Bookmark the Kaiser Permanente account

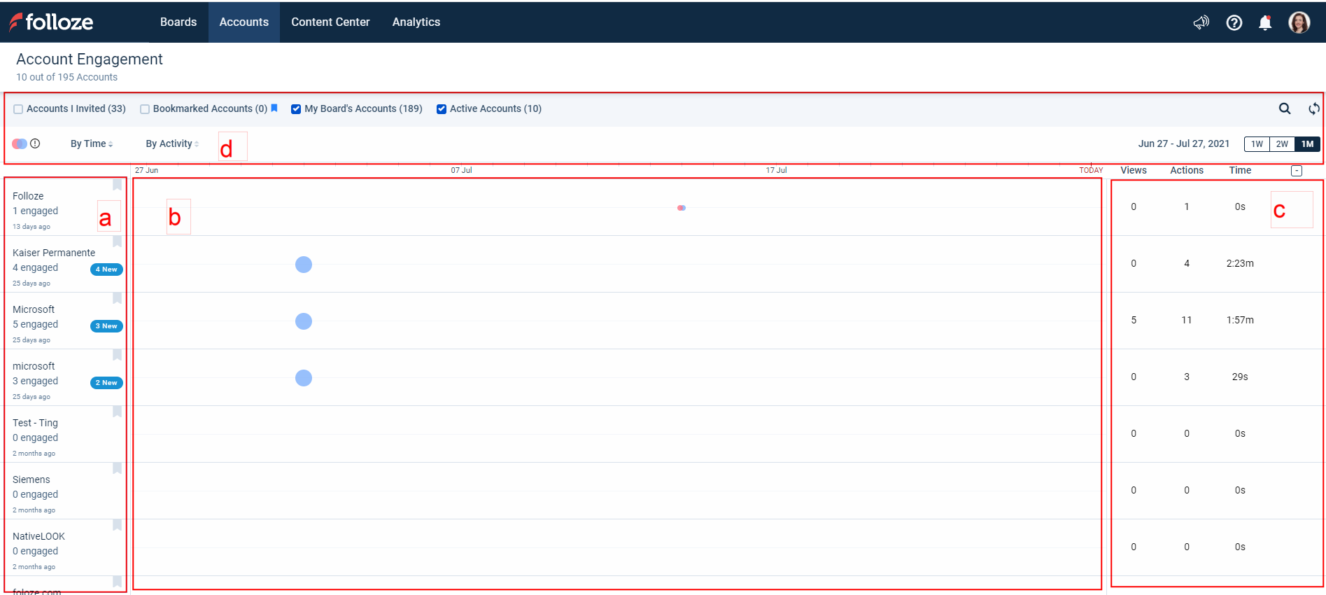pyautogui.click(x=118, y=241)
